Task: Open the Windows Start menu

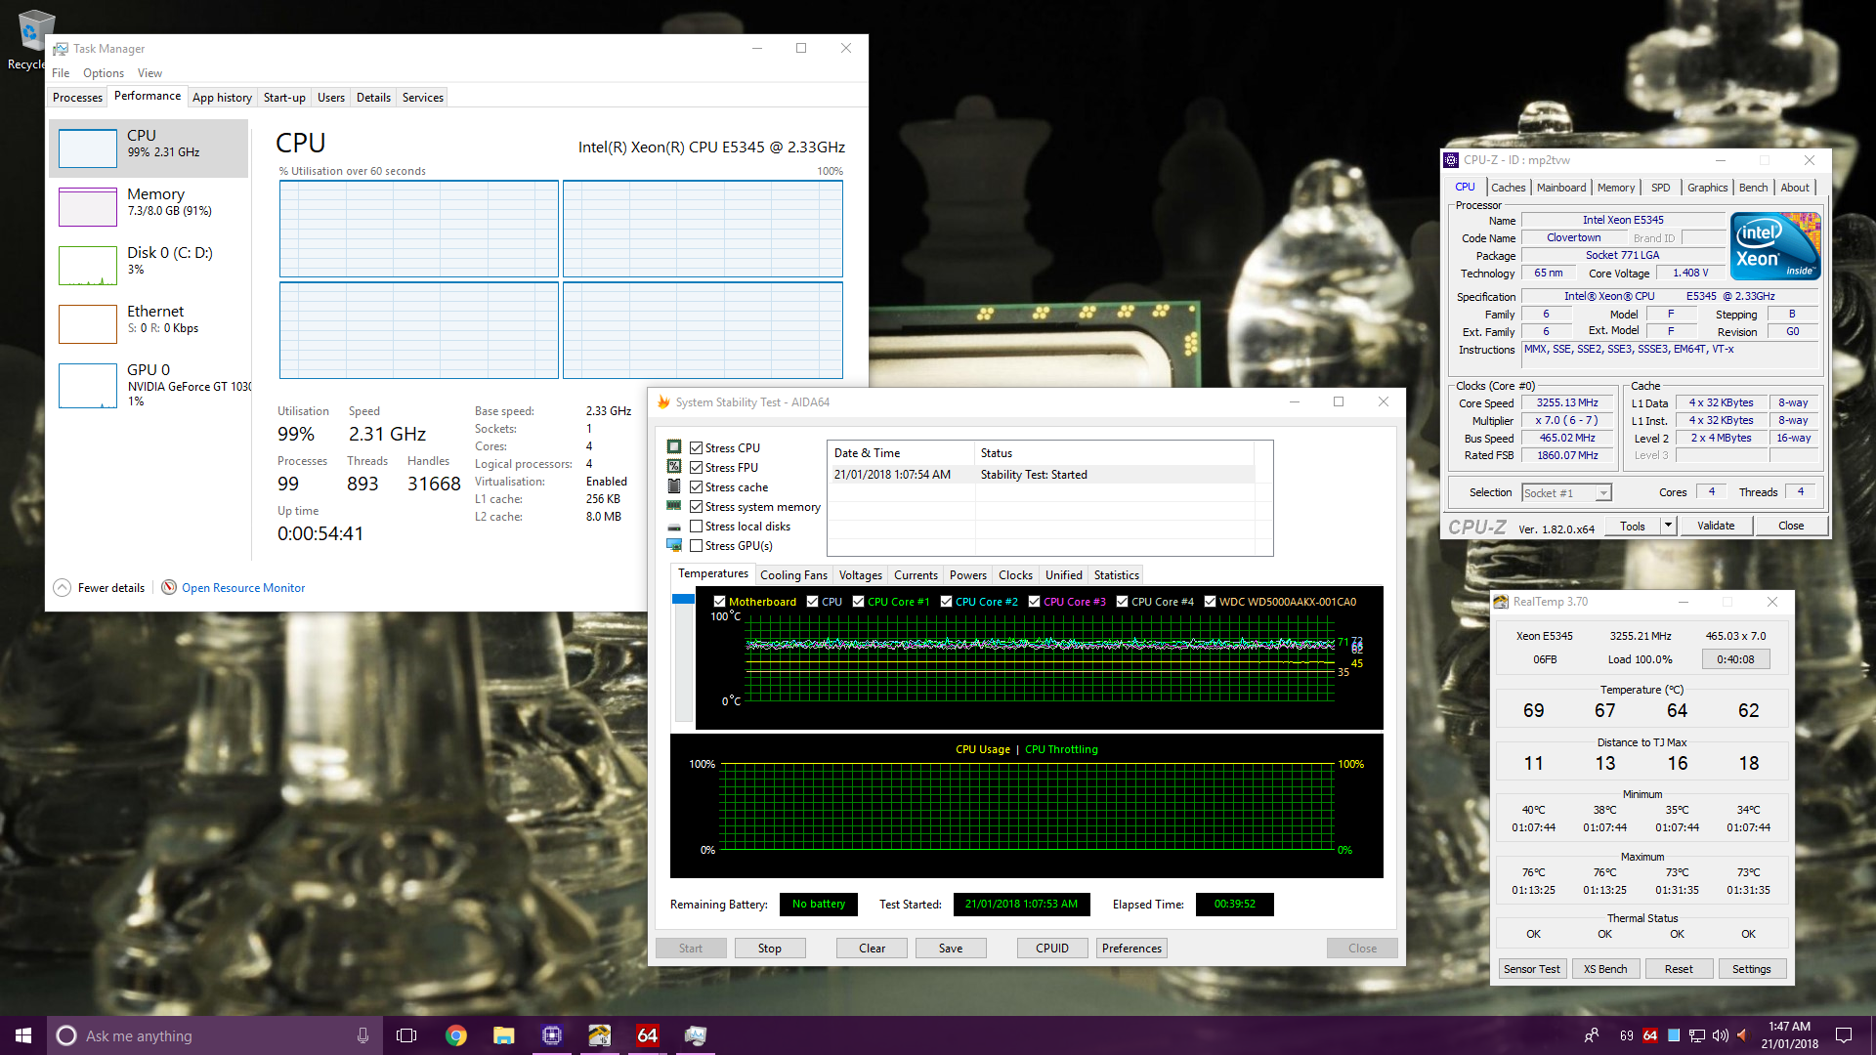Action: pos(23,1035)
